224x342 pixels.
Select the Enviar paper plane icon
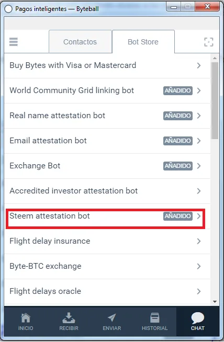pyautogui.click(x=112, y=318)
